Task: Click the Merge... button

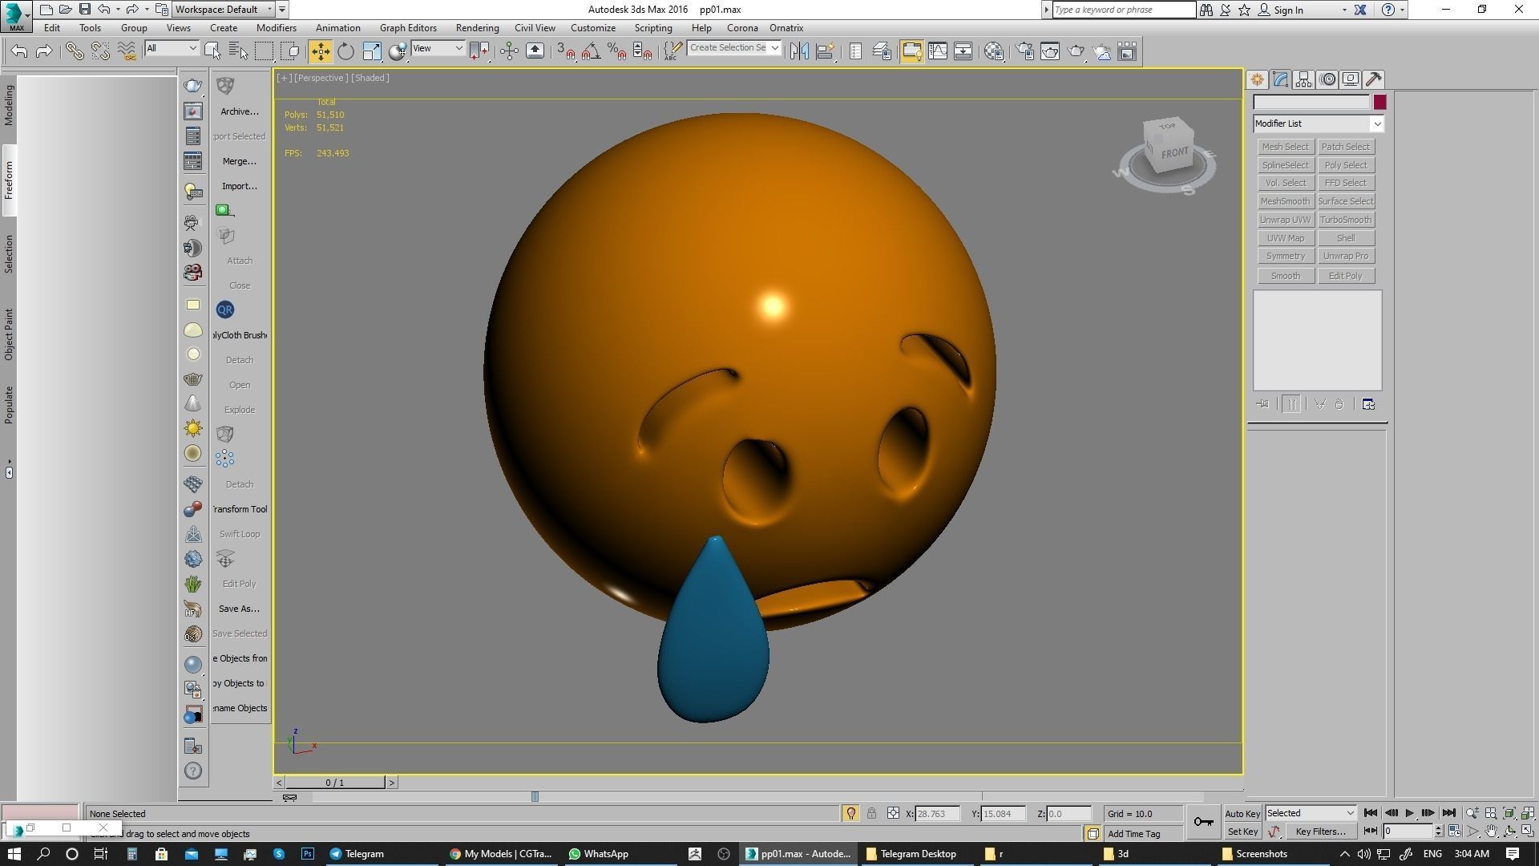Action: [x=240, y=161]
